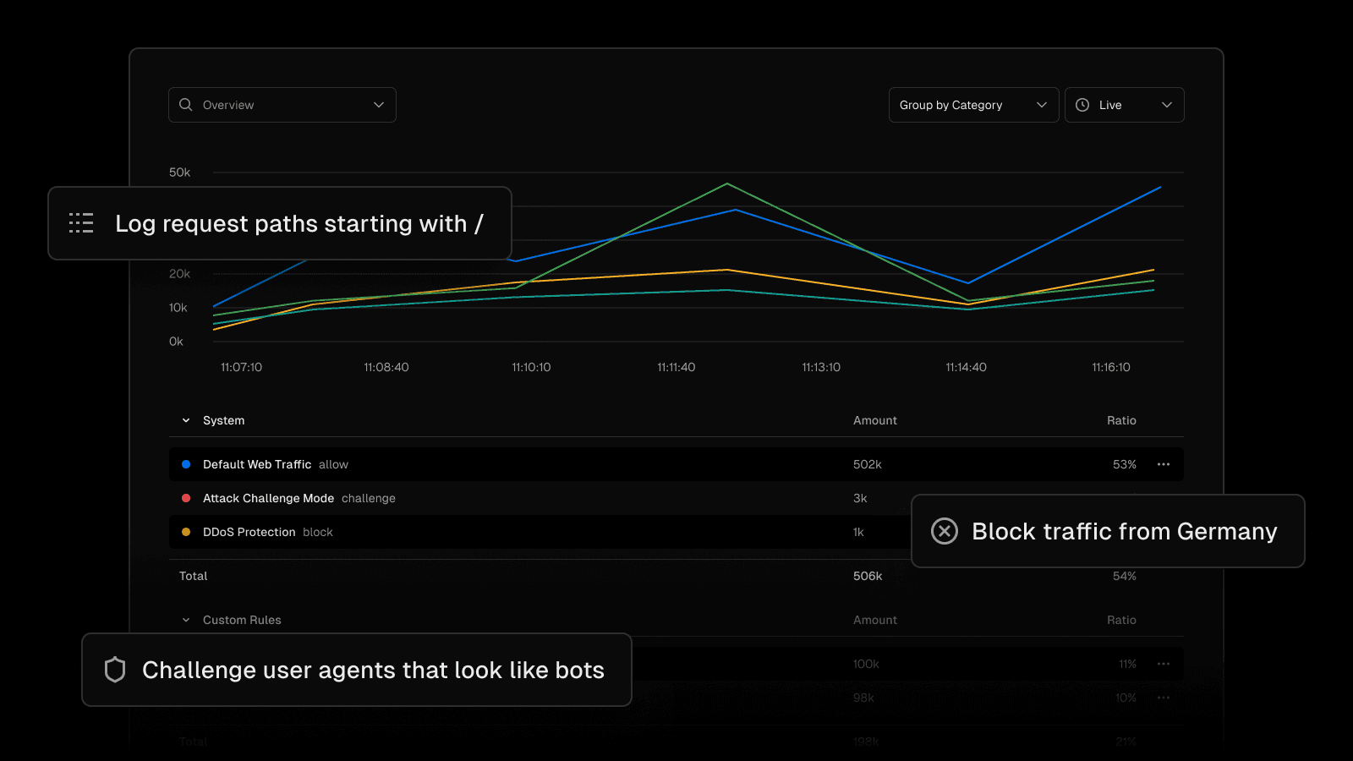Click the 11:07:10 time axis label

coord(241,367)
